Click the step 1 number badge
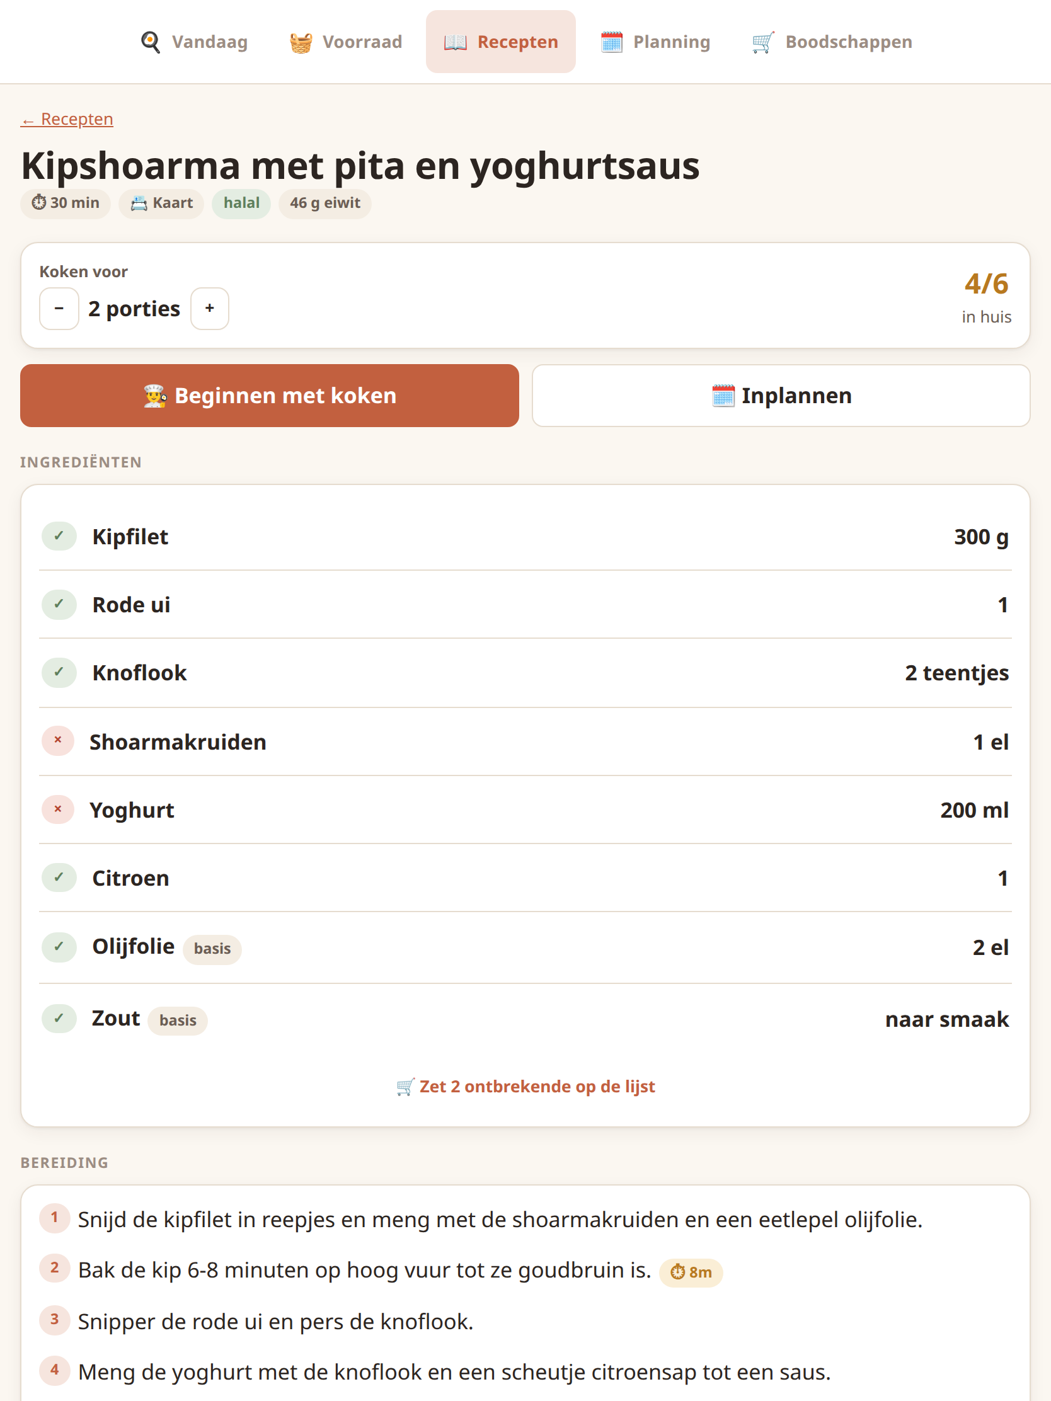Image resolution: width=1051 pixels, height=1401 pixels. tap(54, 1217)
